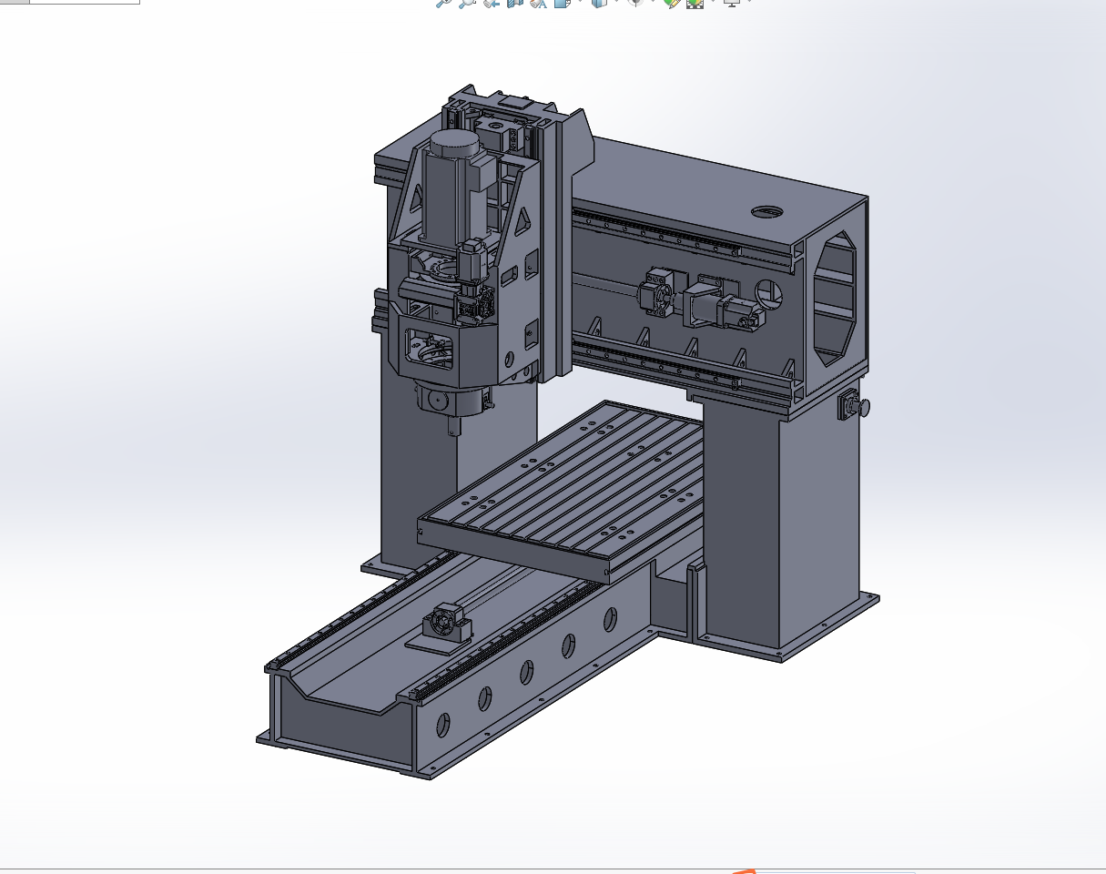
Task: Click the Dynamic Annotation Views icon
Action: pyautogui.click(x=538, y=3)
